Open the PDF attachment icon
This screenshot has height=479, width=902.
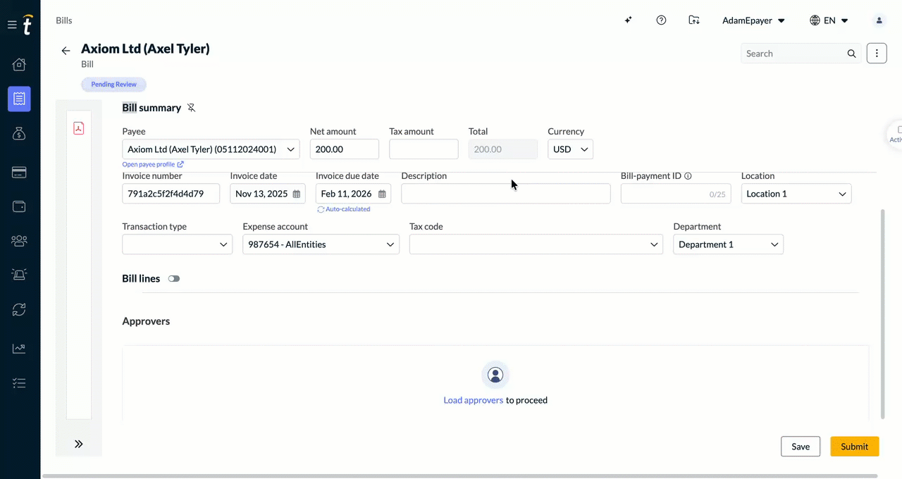[x=79, y=128]
